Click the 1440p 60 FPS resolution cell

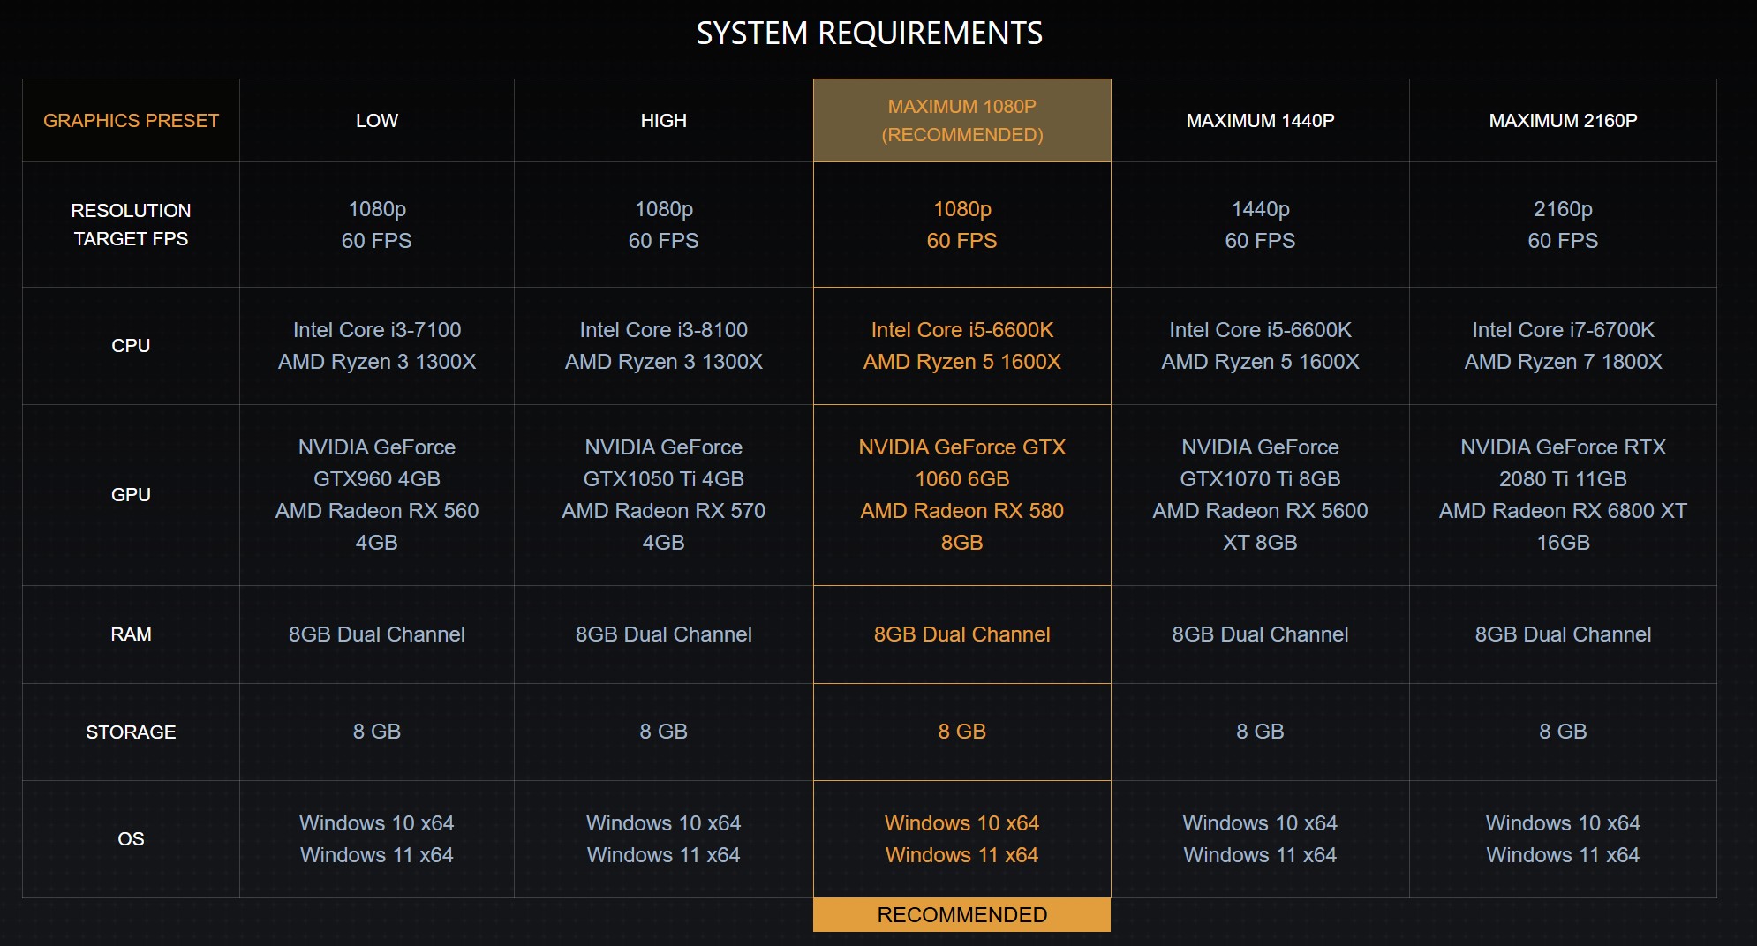pyautogui.click(x=1260, y=224)
